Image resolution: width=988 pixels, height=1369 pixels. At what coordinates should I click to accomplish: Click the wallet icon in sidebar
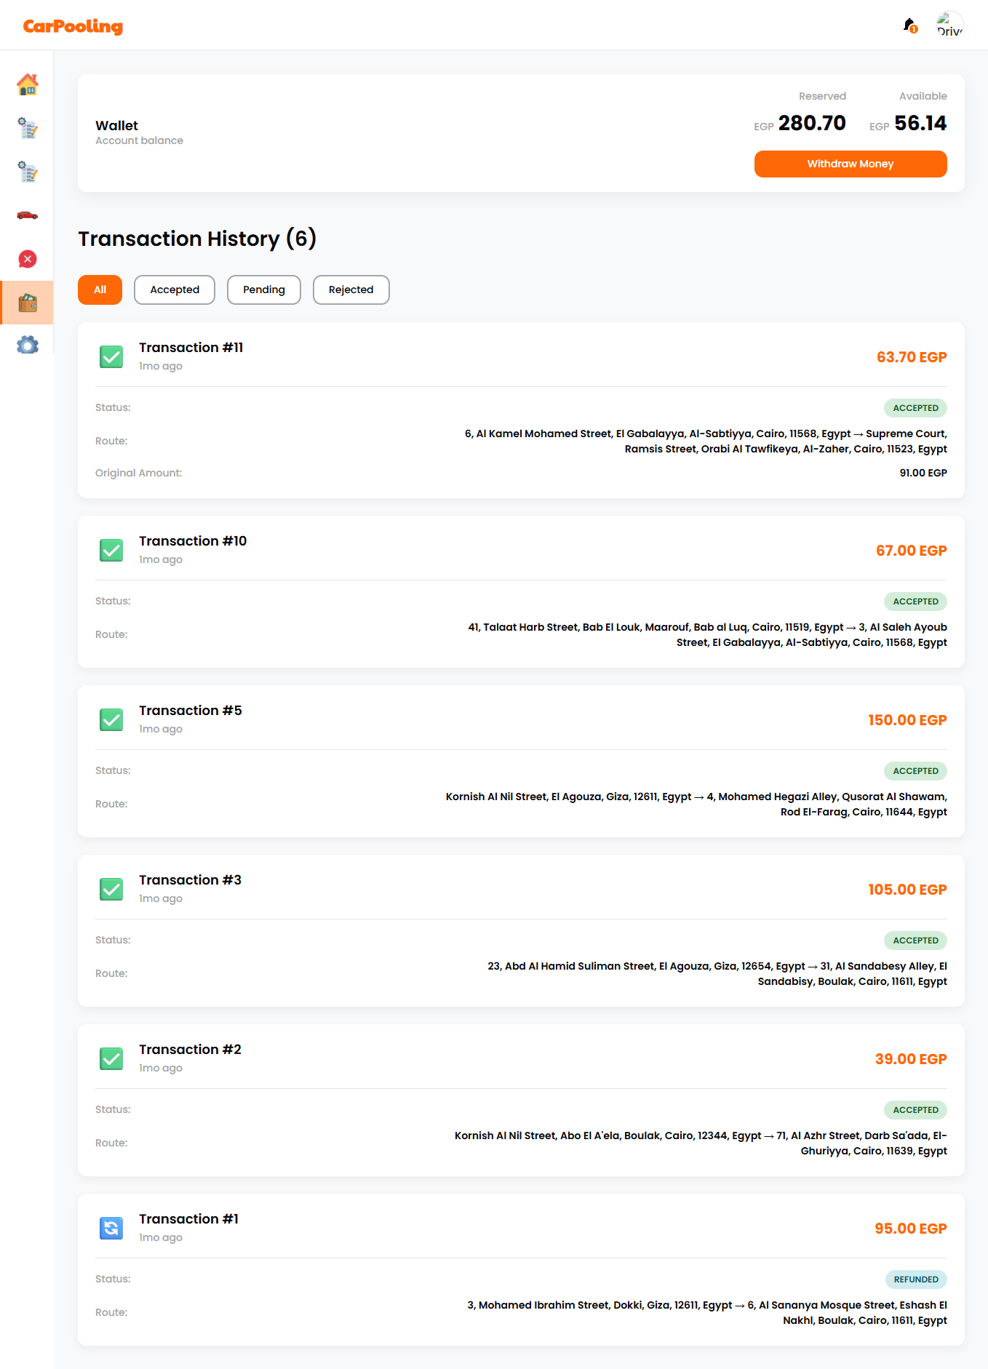[27, 303]
